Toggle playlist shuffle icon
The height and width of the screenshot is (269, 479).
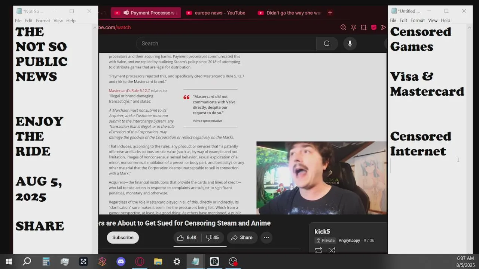point(332,250)
